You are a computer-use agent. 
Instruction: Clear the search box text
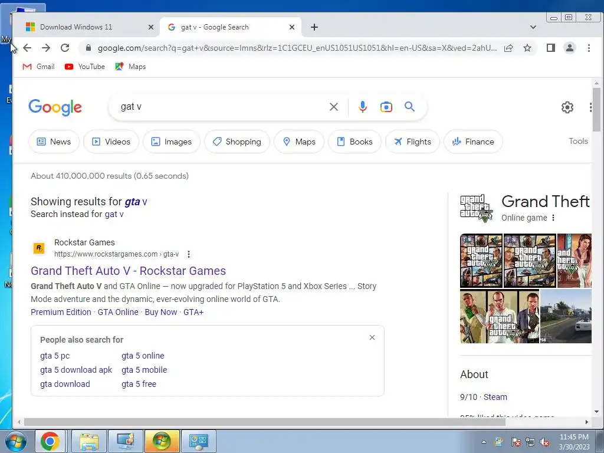[x=334, y=107]
